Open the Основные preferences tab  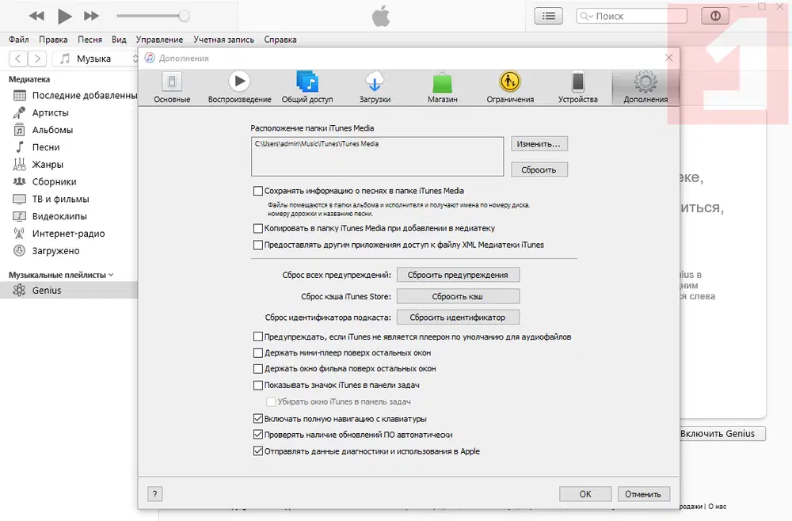tap(172, 87)
